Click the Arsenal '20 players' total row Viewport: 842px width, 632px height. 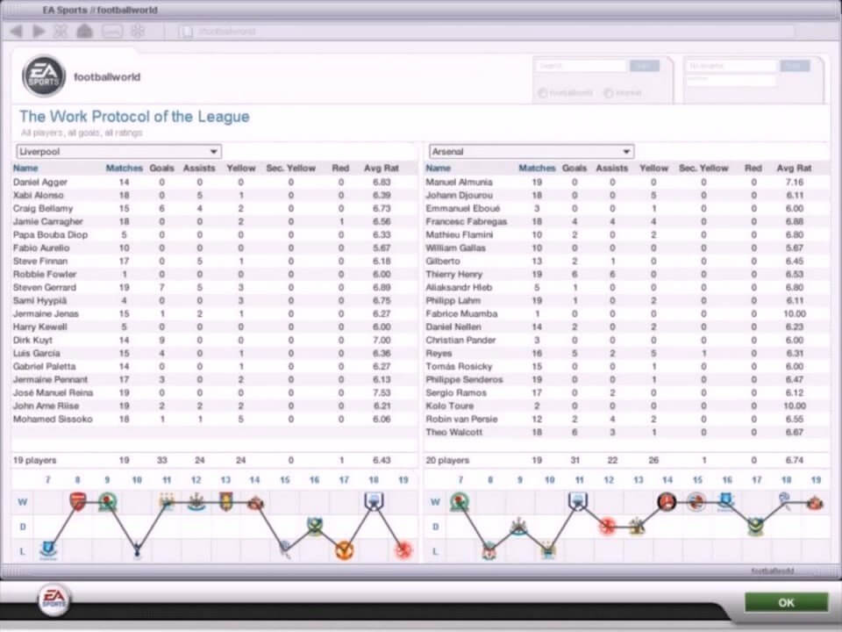pos(626,461)
